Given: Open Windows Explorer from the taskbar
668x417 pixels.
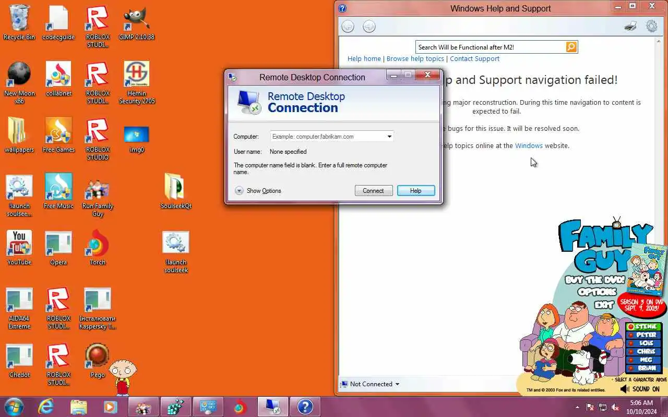Looking at the screenshot, I should [x=78, y=407].
